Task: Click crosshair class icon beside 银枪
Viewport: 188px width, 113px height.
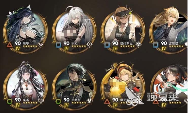Action: [90, 44]
